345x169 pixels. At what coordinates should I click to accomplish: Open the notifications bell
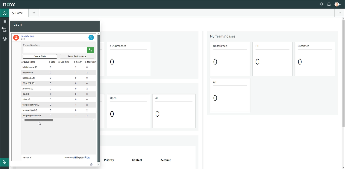coord(329,4)
